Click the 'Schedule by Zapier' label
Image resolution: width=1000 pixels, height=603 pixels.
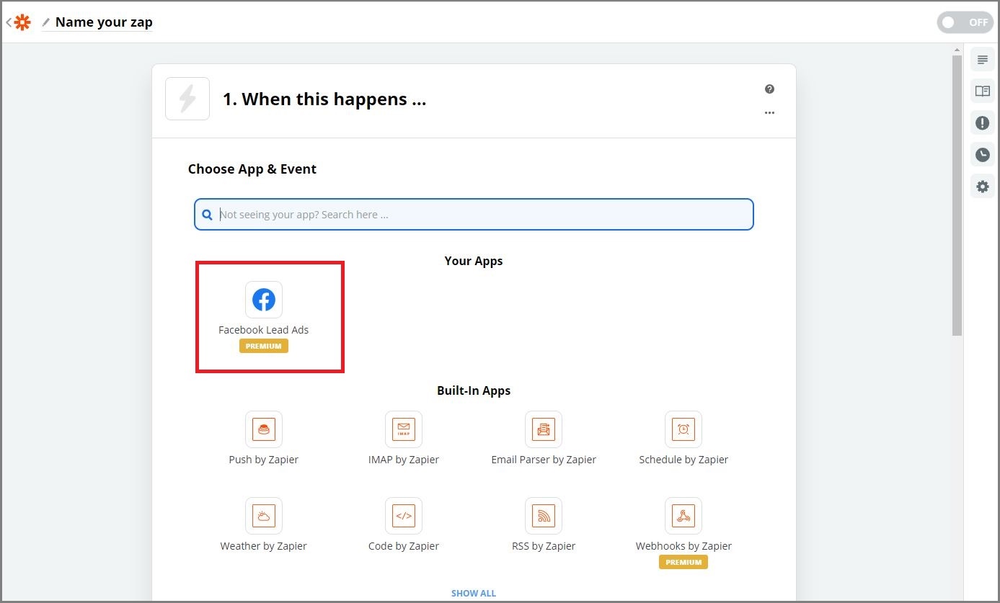click(x=683, y=460)
